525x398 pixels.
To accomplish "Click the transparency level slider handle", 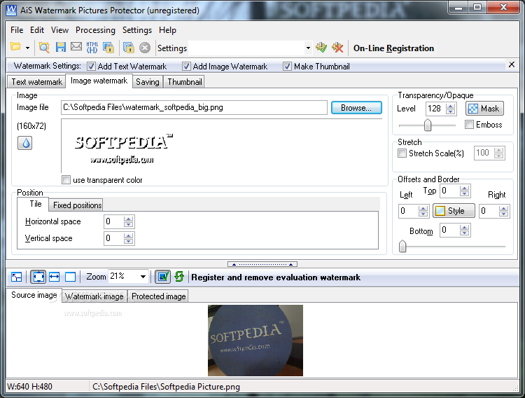I will [x=428, y=125].
